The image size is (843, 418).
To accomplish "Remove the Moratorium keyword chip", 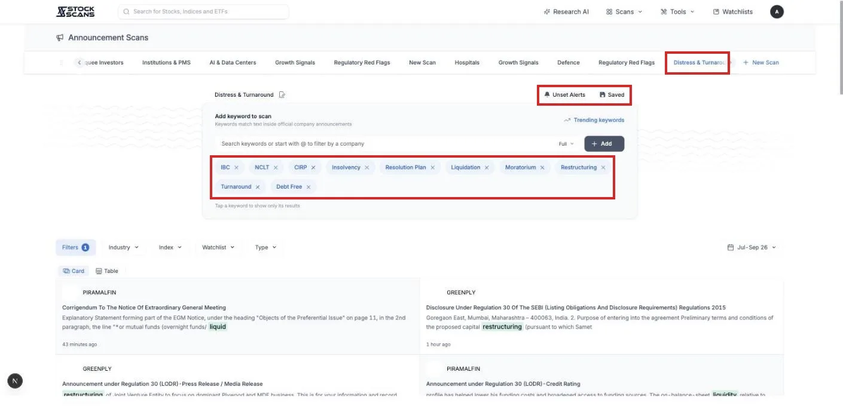I will click(x=542, y=167).
